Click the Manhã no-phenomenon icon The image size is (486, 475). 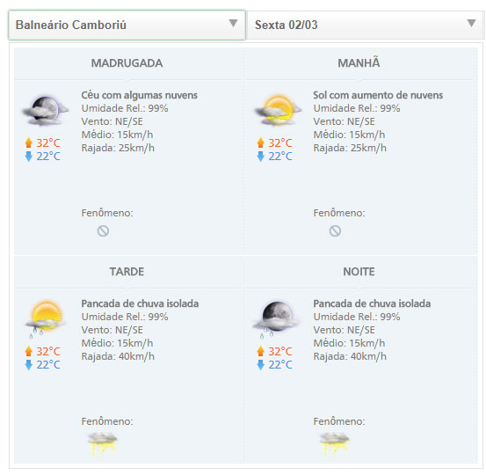(335, 230)
